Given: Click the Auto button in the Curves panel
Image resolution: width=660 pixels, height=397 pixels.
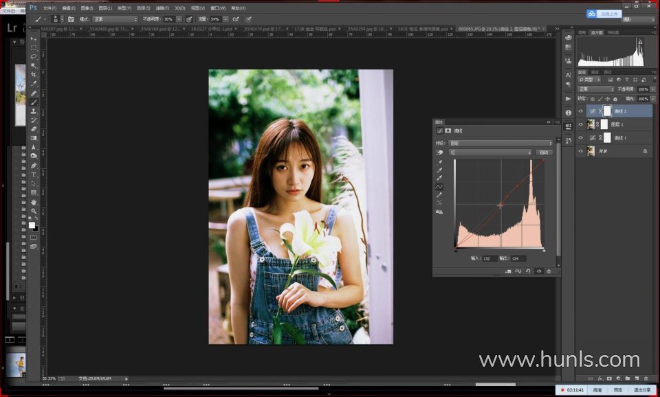Looking at the screenshot, I should (x=544, y=152).
